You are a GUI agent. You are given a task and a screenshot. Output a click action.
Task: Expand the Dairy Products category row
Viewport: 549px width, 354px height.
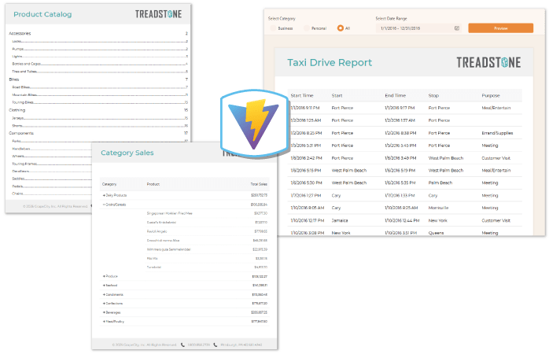point(104,195)
